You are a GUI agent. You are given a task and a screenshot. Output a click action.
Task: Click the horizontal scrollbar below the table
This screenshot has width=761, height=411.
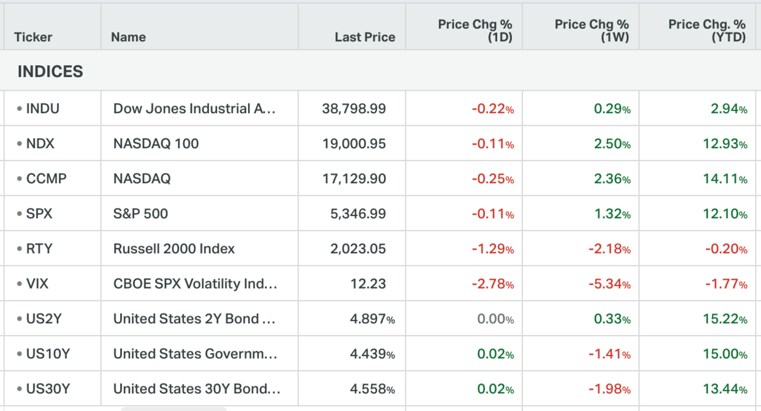pyautogui.click(x=174, y=408)
